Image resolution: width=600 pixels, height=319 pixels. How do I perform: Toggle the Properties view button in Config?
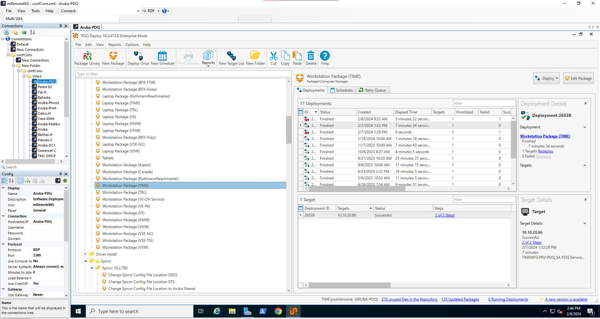click(x=20, y=181)
